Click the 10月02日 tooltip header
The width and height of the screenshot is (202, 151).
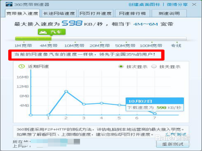(x=155, y=101)
